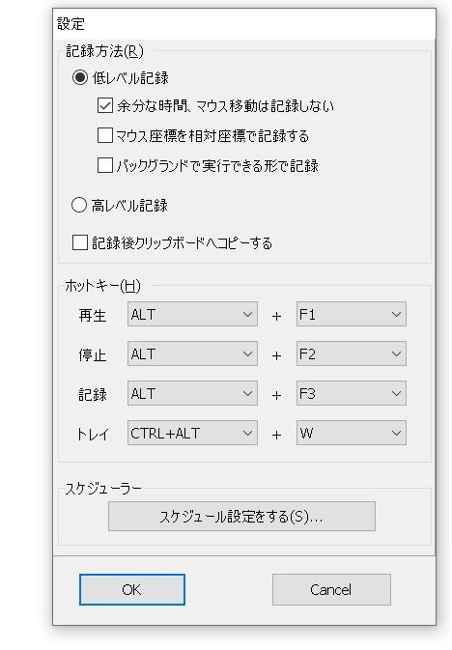Open the 再生 modifier key dropdown (ALT)

[x=192, y=314]
